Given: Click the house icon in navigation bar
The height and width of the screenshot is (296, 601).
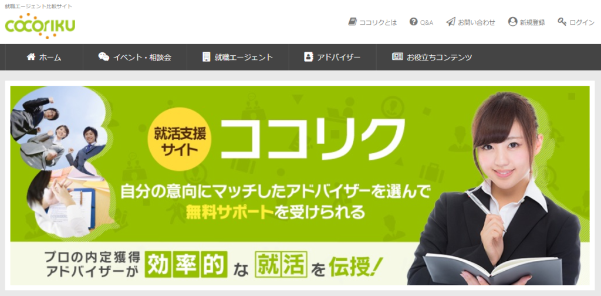Looking at the screenshot, I should (x=31, y=57).
